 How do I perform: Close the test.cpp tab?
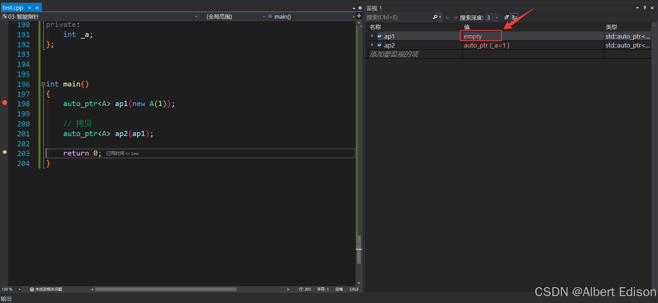click(x=37, y=8)
